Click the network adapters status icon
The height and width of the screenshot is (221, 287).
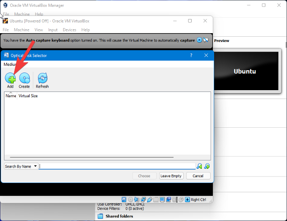(x=143, y=199)
